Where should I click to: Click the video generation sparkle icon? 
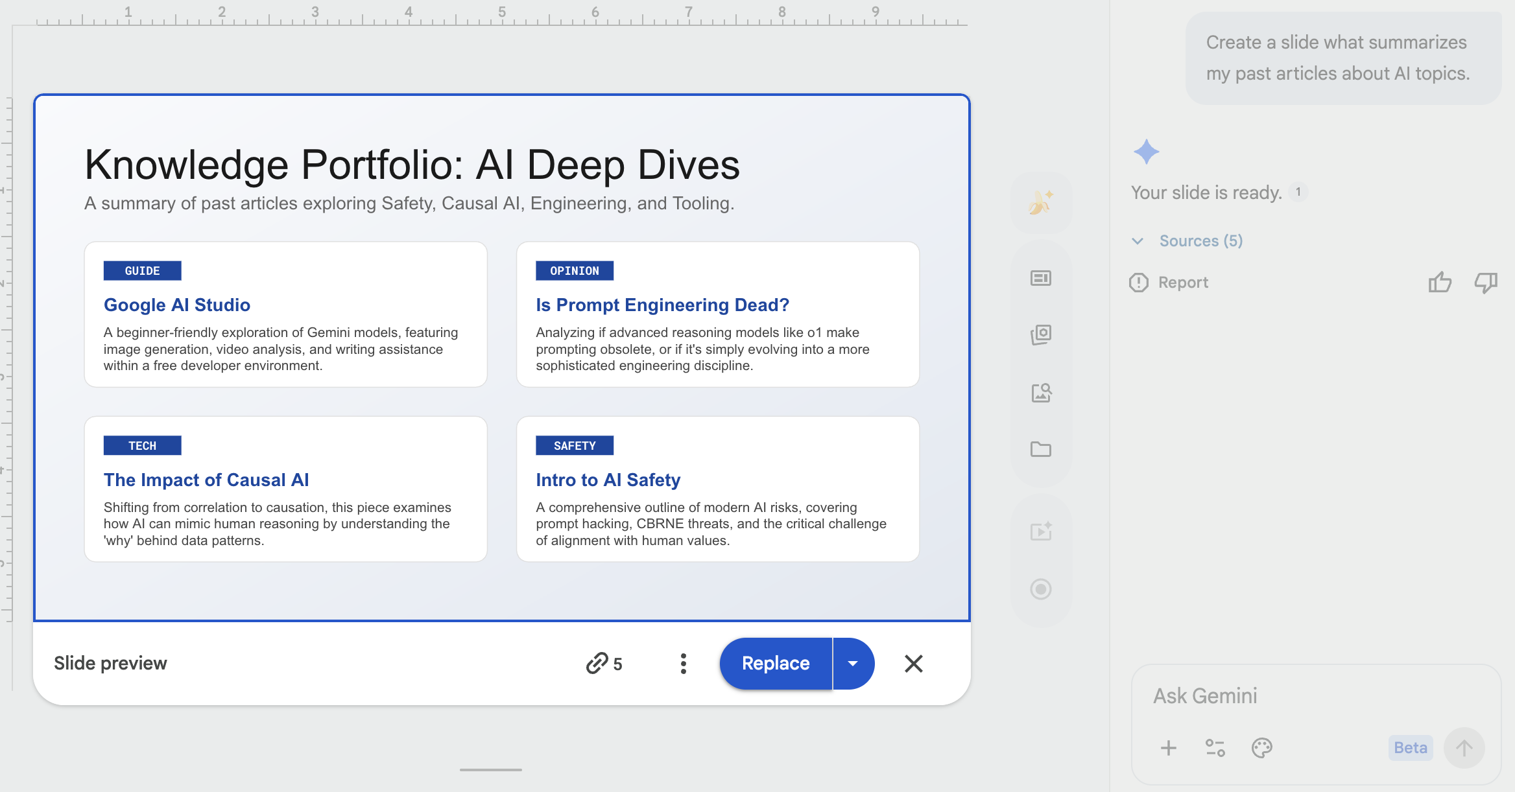point(1041,531)
